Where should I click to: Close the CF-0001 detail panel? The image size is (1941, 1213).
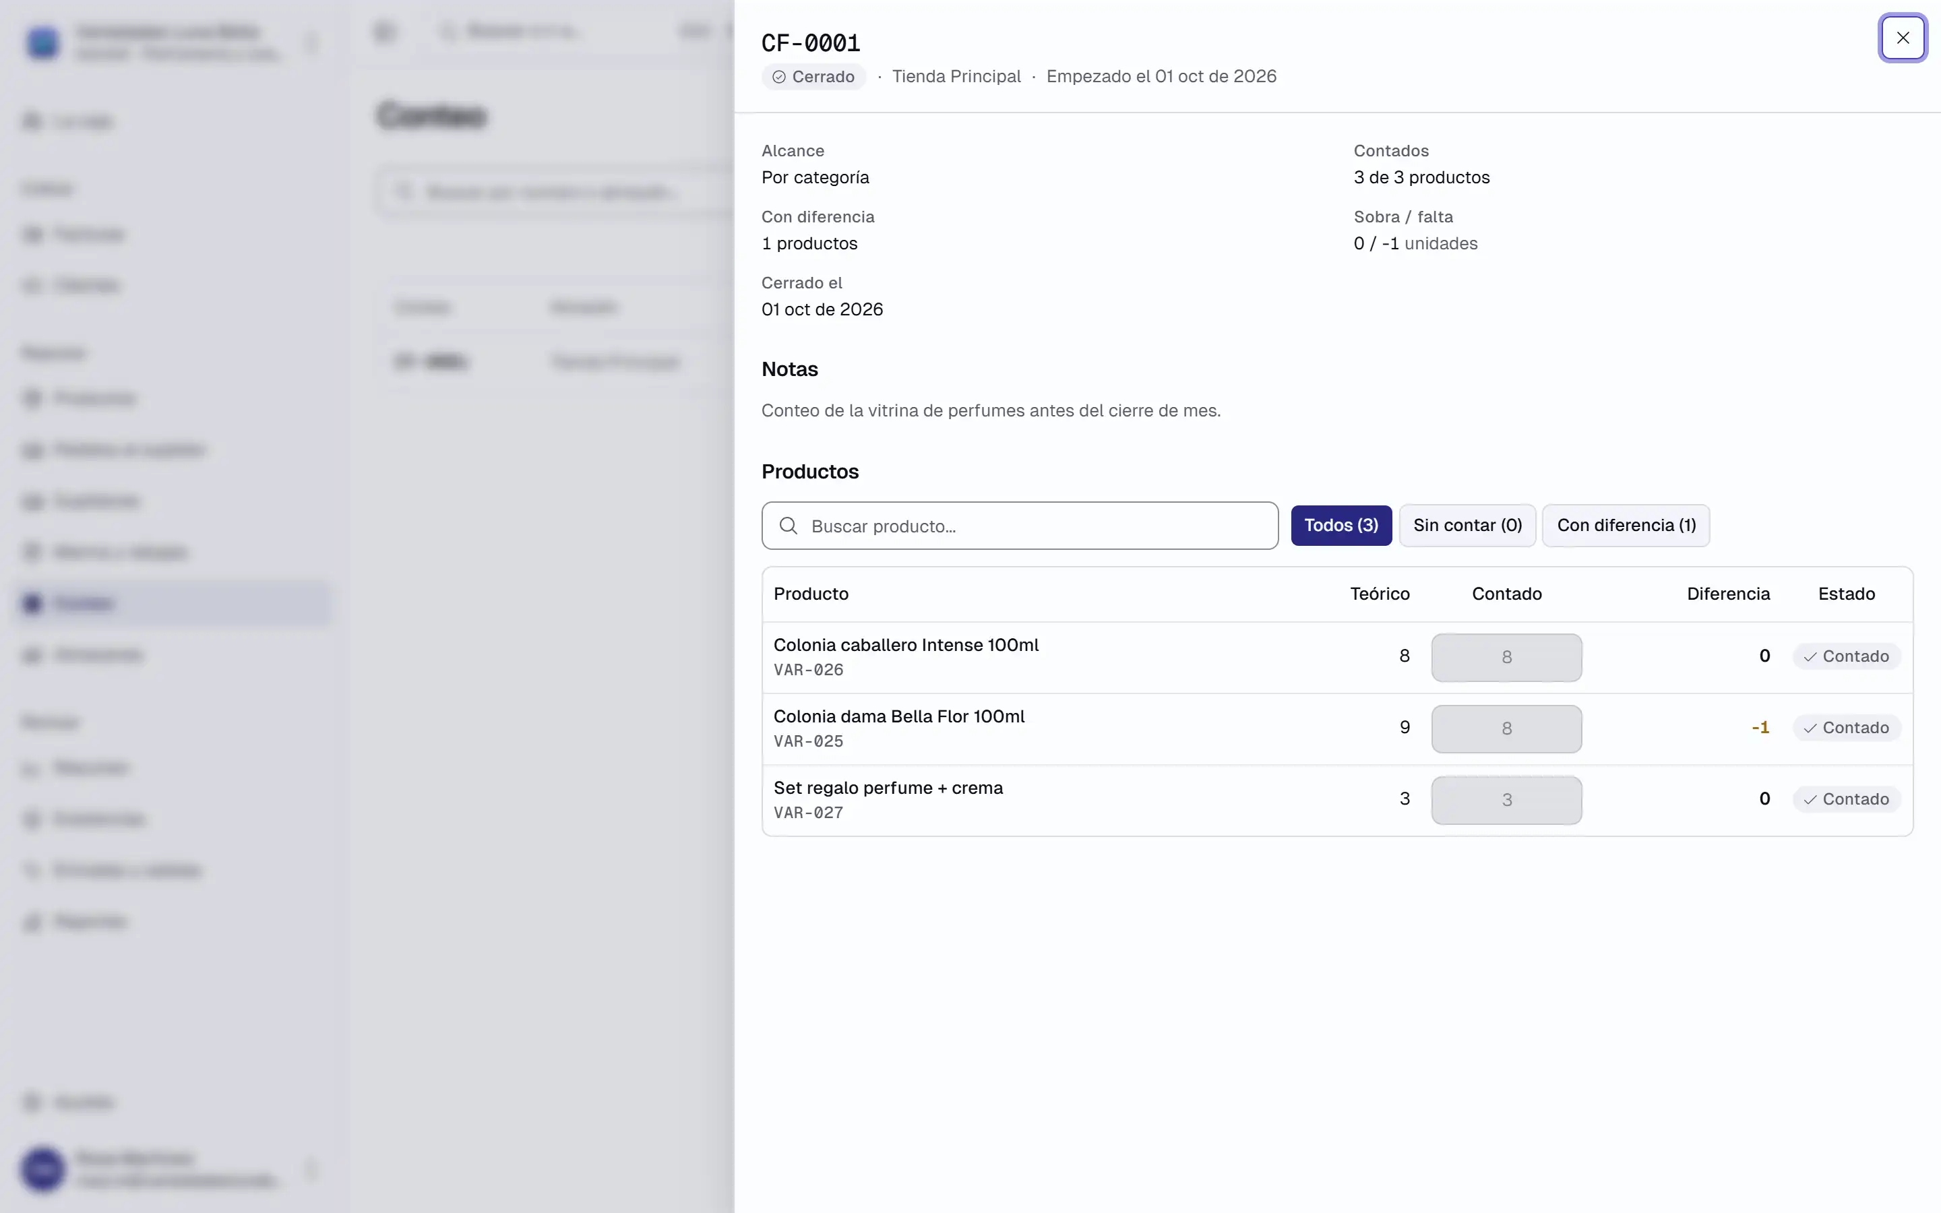(1903, 38)
